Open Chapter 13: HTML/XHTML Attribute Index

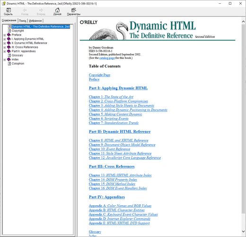(120, 175)
